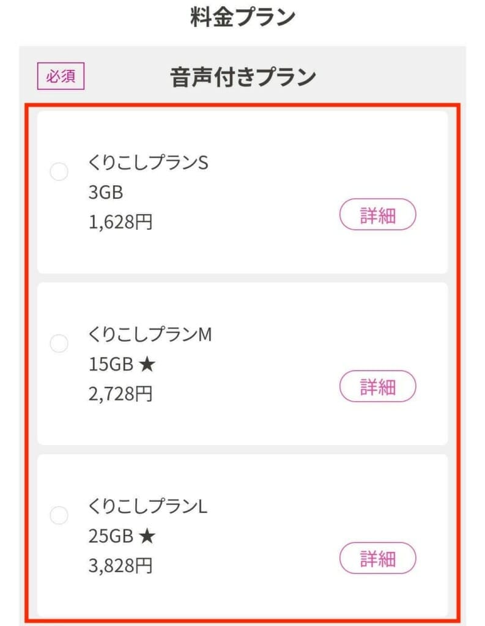Click the 3,828円 price
This screenshot has height=626, width=485.
(120, 565)
